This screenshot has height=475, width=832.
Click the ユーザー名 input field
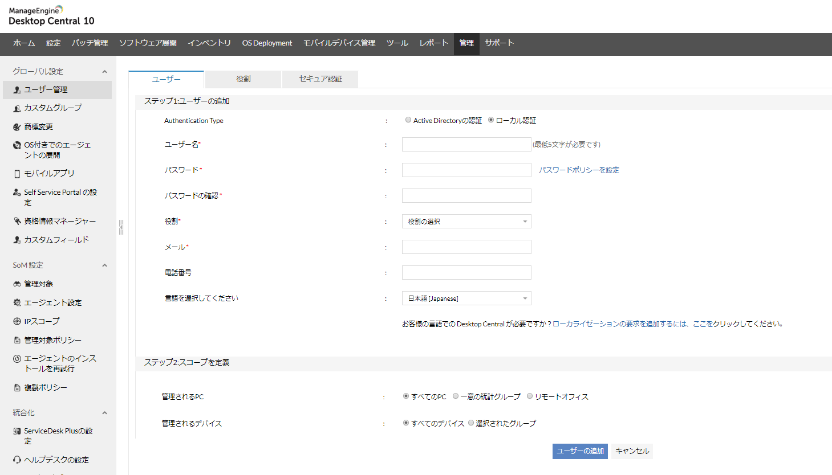pos(466,145)
